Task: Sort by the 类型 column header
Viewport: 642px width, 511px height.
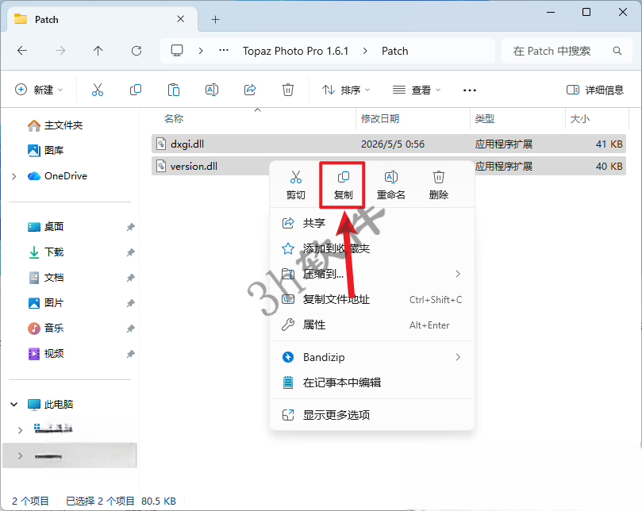Action: (484, 119)
